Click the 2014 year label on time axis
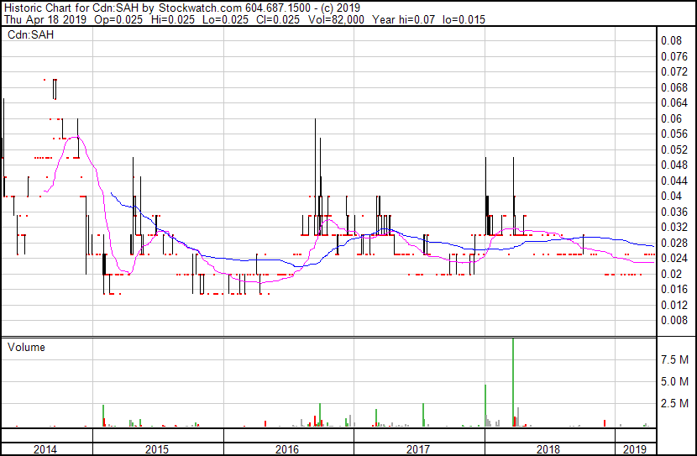 [x=45, y=449]
